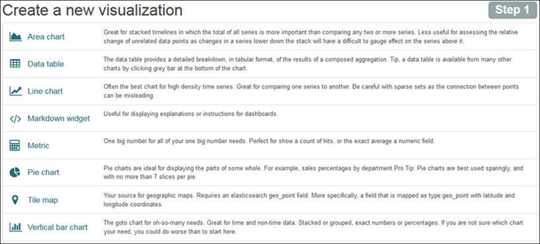Click the Data table grid icon
The image size is (540, 244).
pos(15,64)
